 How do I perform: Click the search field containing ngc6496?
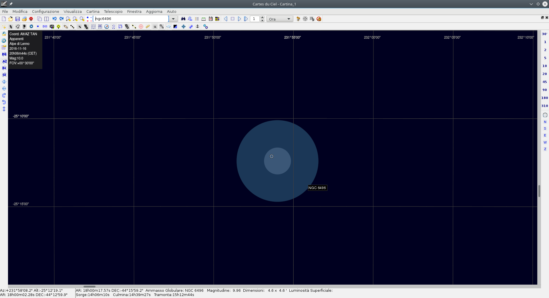tap(132, 19)
